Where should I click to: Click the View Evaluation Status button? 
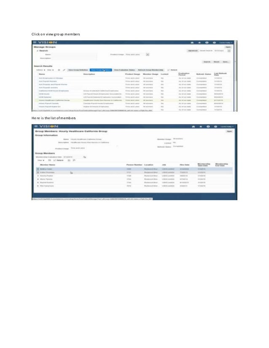coord(124,70)
